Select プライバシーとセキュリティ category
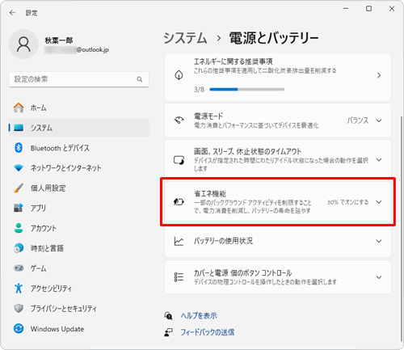404x350 pixels. [78, 308]
